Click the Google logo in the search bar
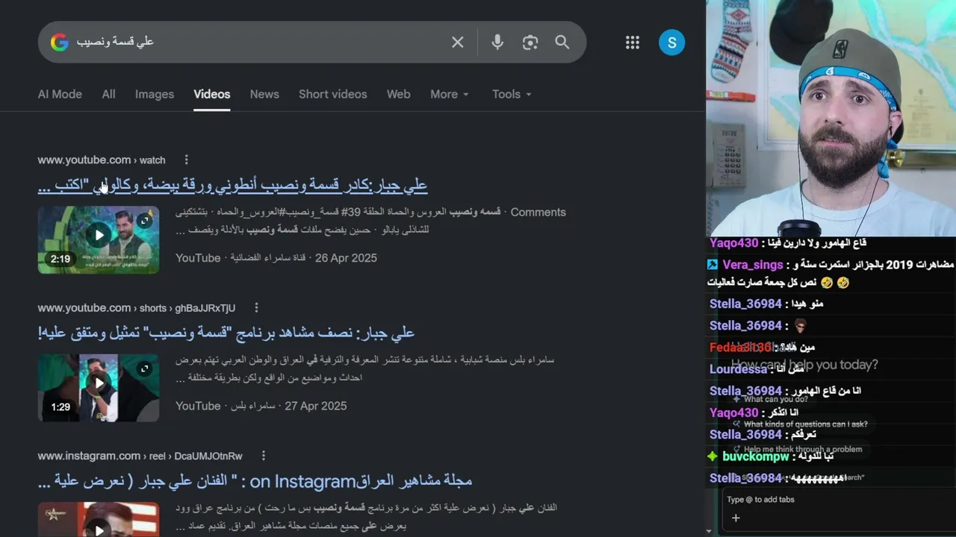 click(x=60, y=43)
